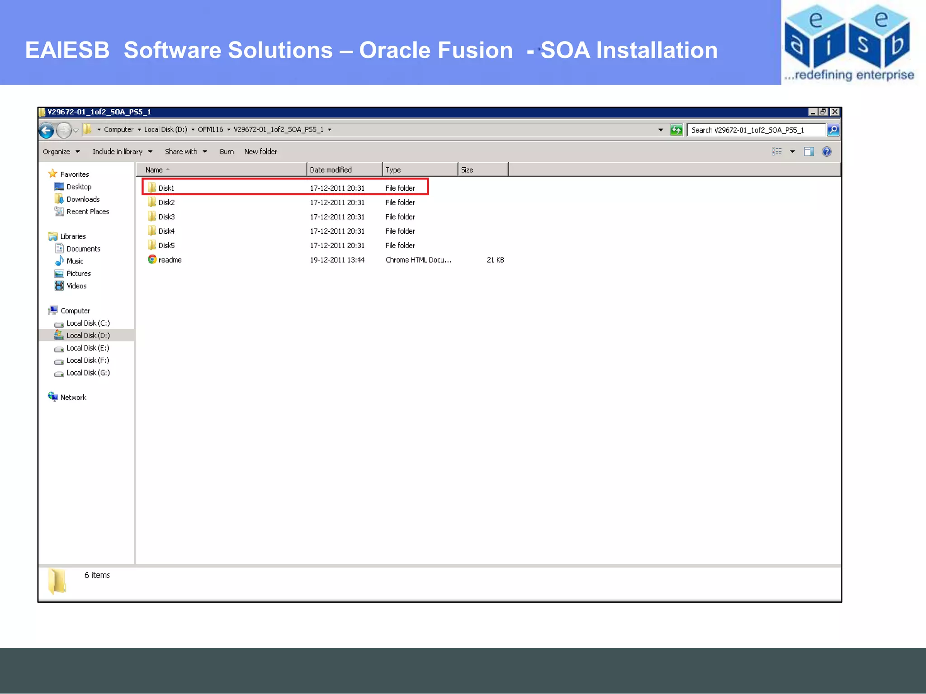Click V29672-01_1of2_SOA_PS5_1 breadcrumb segment
Image resolution: width=926 pixels, height=694 pixels.
(x=279, y=130)
